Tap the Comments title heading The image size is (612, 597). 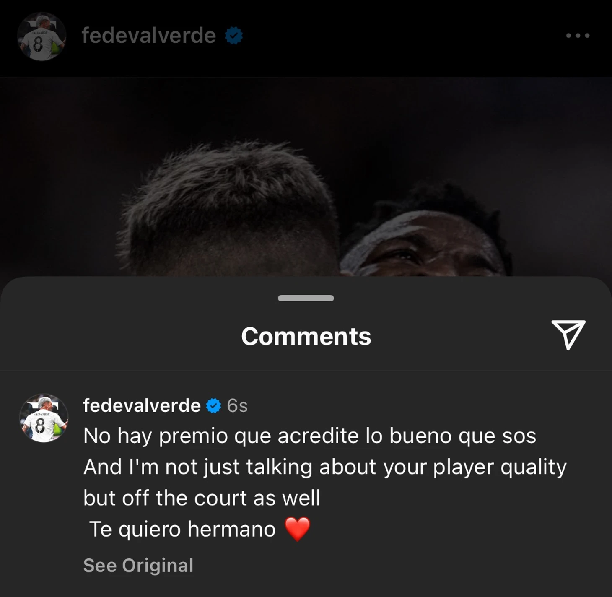tap(306, 336)
